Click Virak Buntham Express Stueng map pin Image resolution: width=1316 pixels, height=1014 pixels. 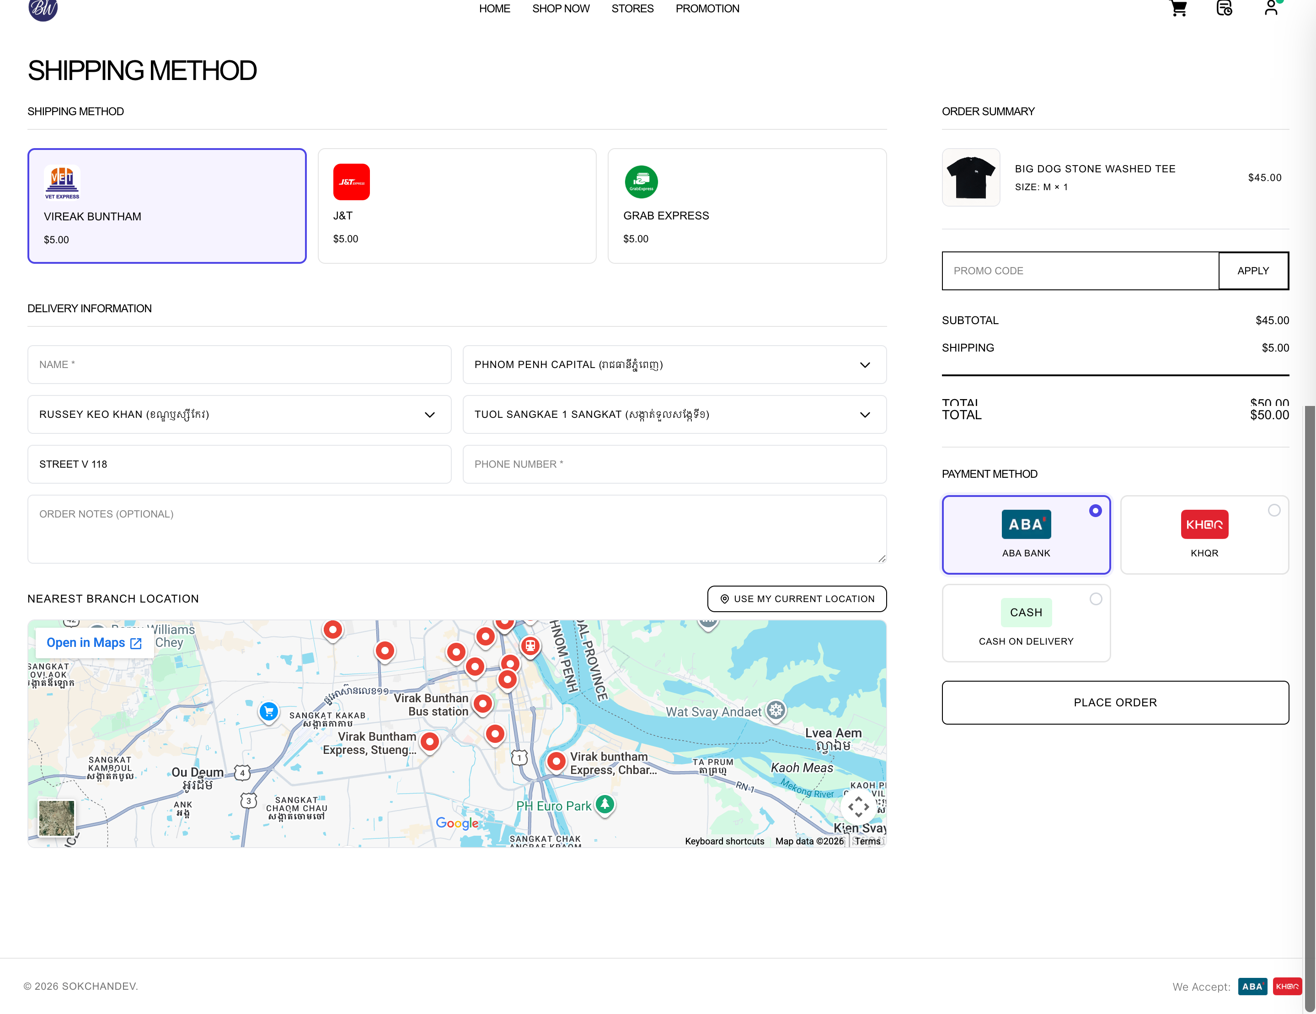point(430,742)
